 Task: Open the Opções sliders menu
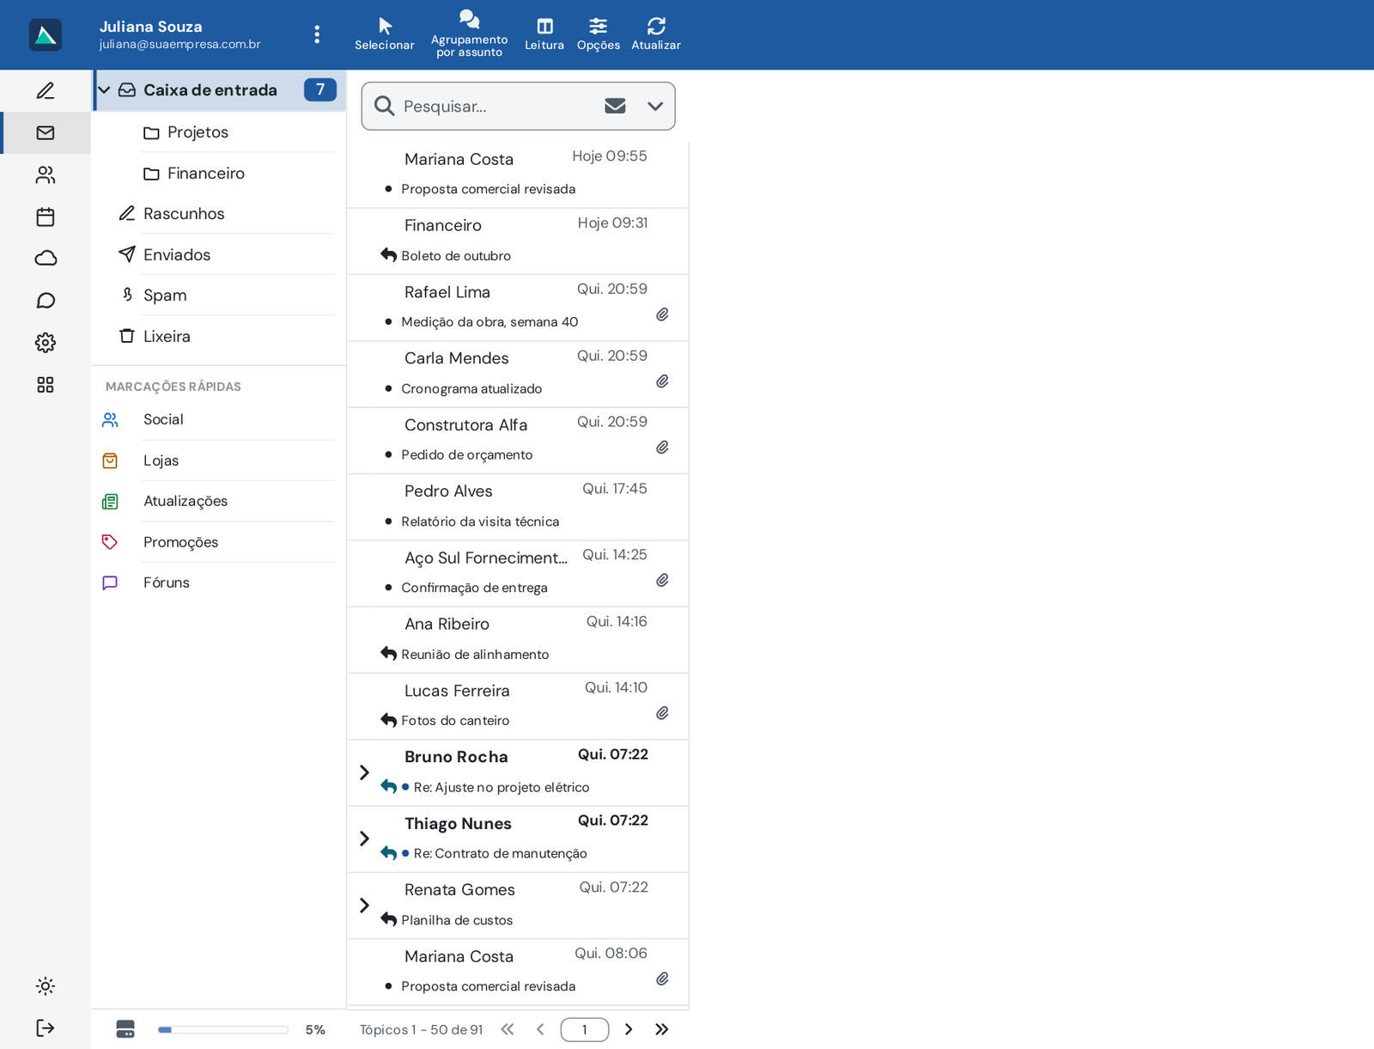599,34
